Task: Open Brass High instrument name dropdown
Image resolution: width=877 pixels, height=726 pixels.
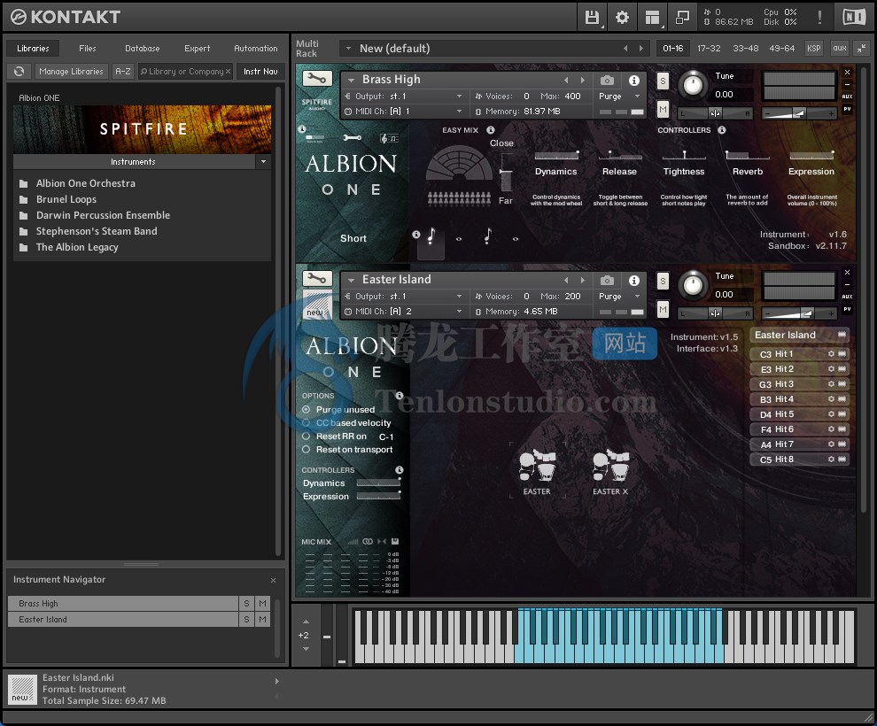Action: [x=352, y=80]
